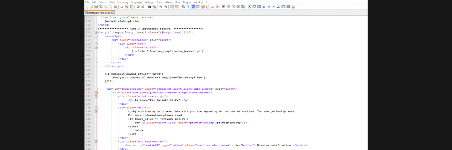This screenshot has height=150, width=452.
Task: Click the Cut scissors icon
Action: coord(122,7)
